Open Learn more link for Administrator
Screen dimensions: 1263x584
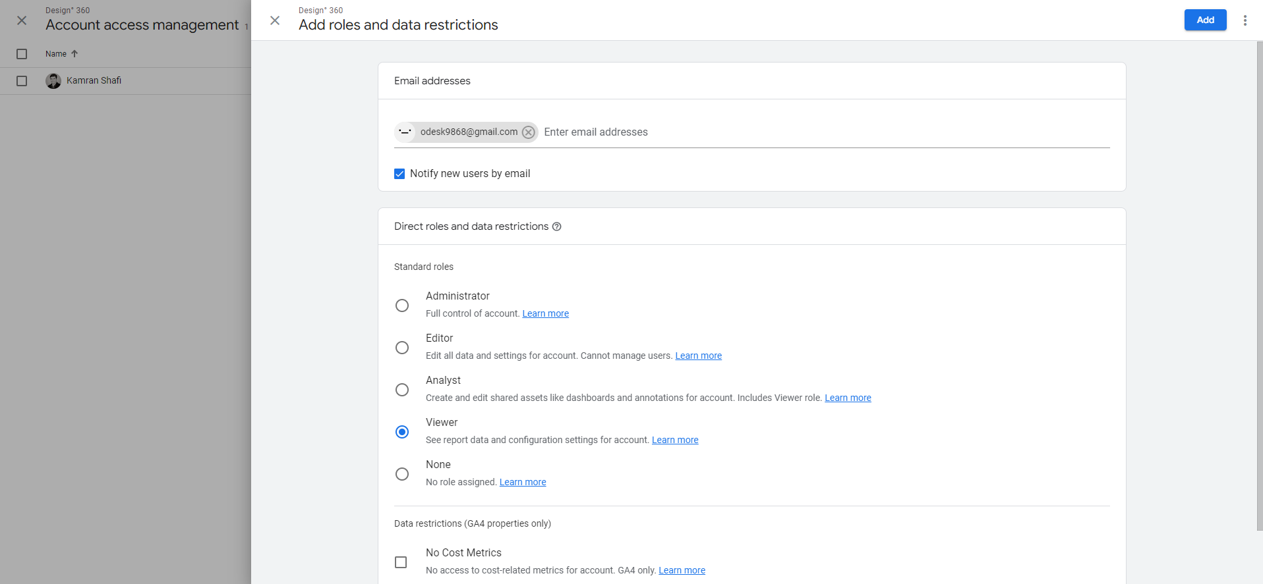tap(545, 313)
